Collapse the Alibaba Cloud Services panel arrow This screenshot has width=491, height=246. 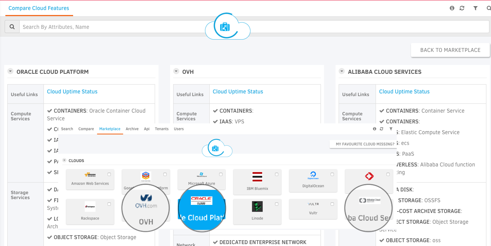coord(342,71)
